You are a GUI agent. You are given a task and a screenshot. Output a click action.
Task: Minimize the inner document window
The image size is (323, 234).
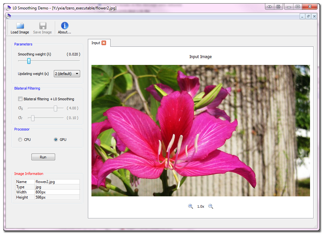[302, 17]
